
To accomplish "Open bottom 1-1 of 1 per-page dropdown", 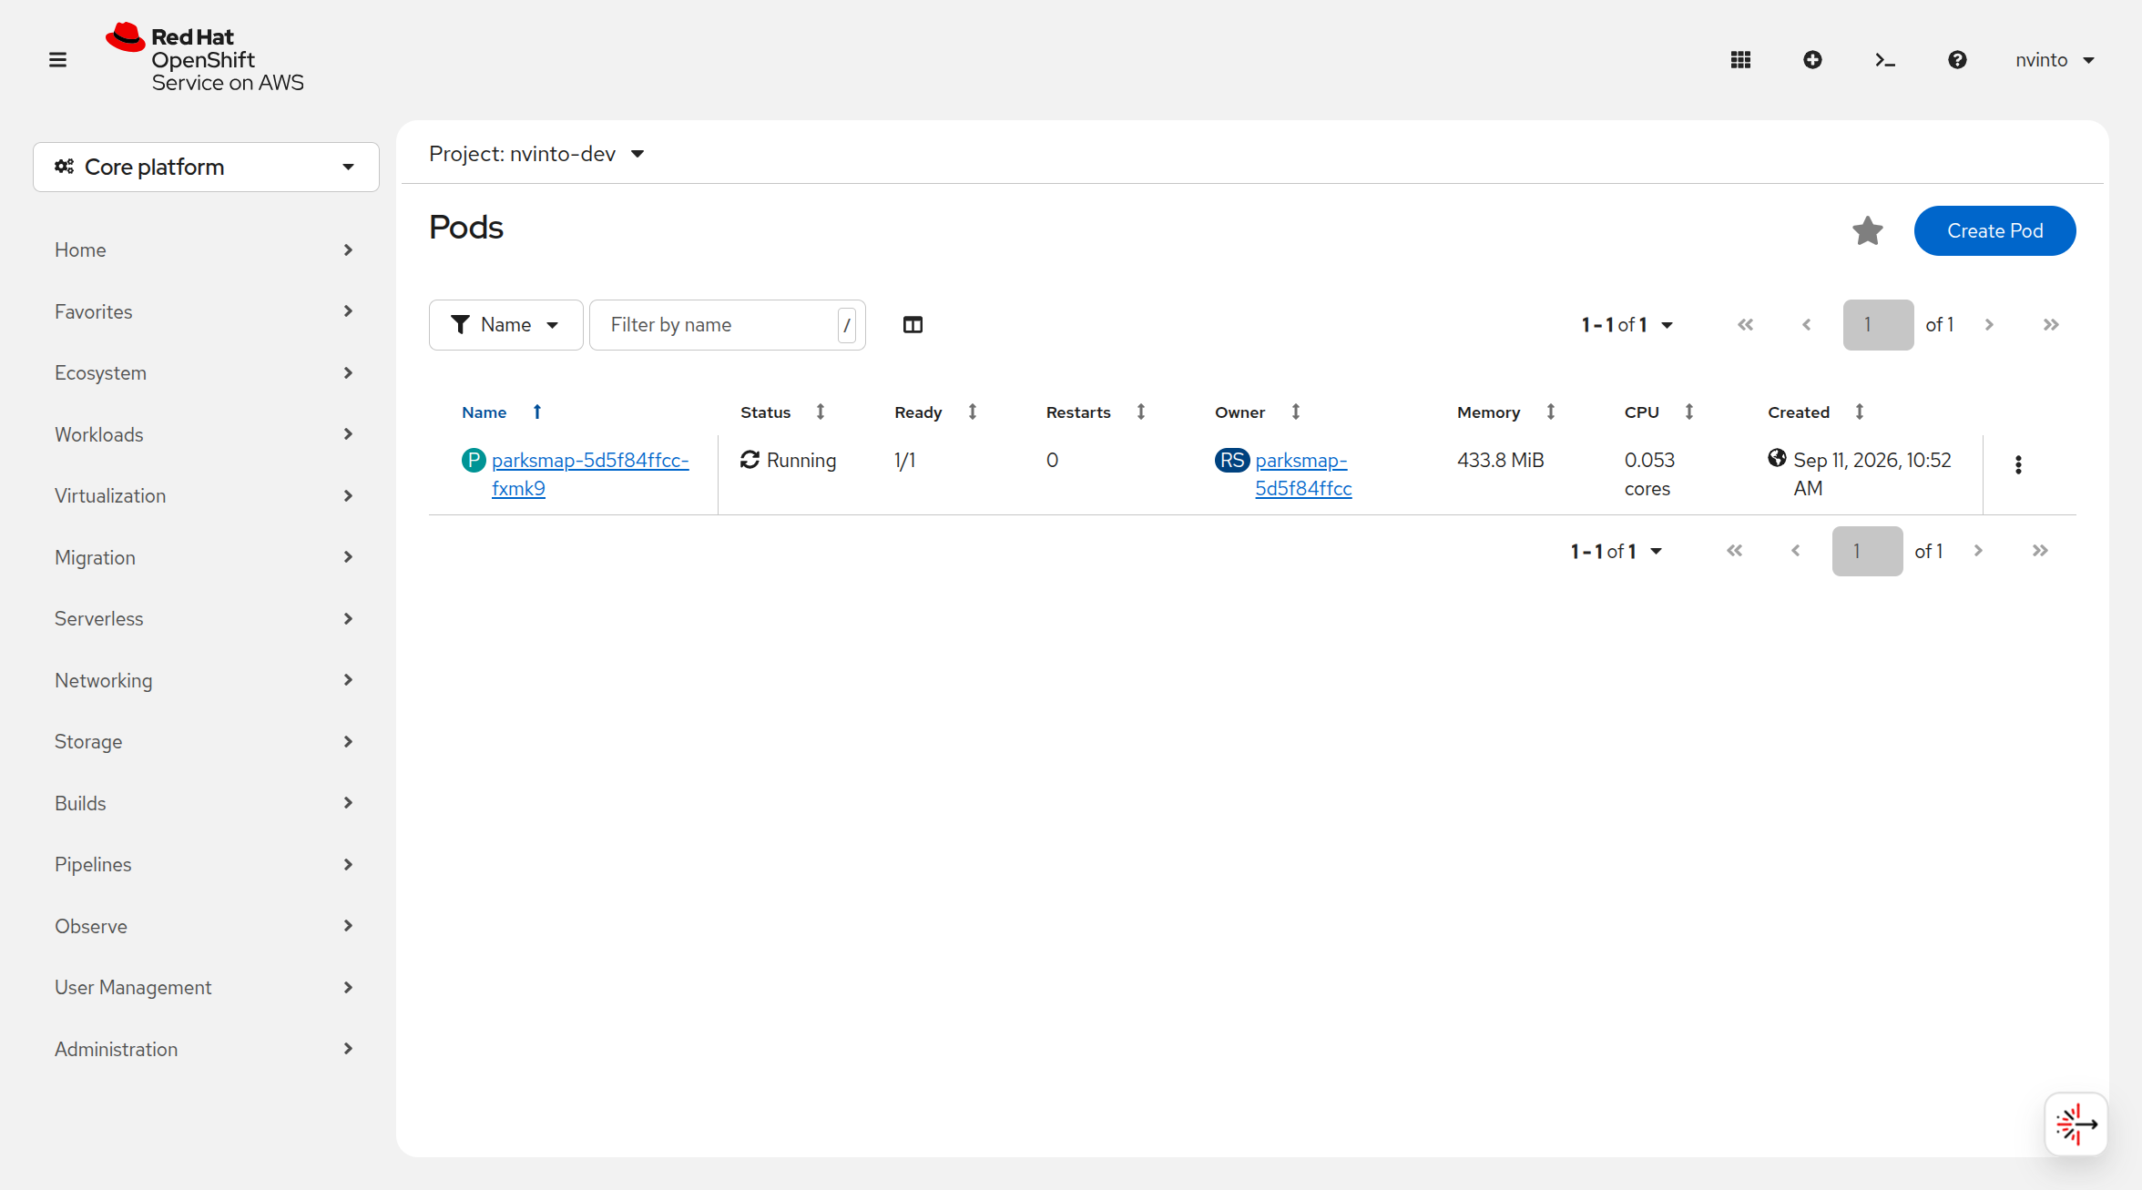I will click(x=1616, y=551).
